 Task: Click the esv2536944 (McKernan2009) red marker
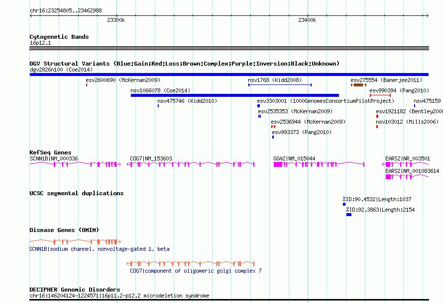[x=273, y=127]
